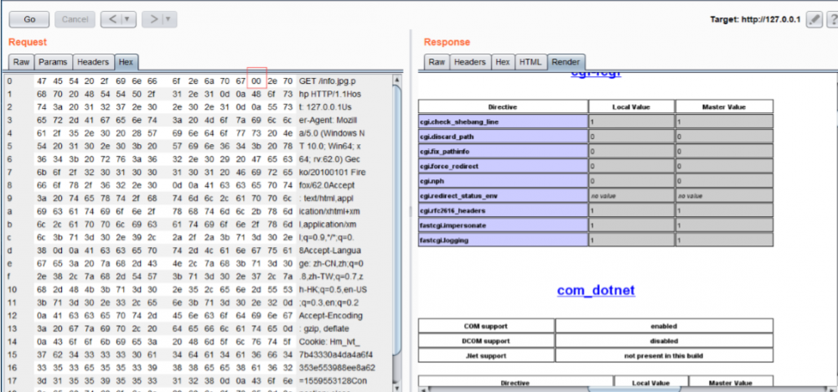The image size is (838, 392).
Task: Click hex row offset '10'
Action: coord(11,290)
